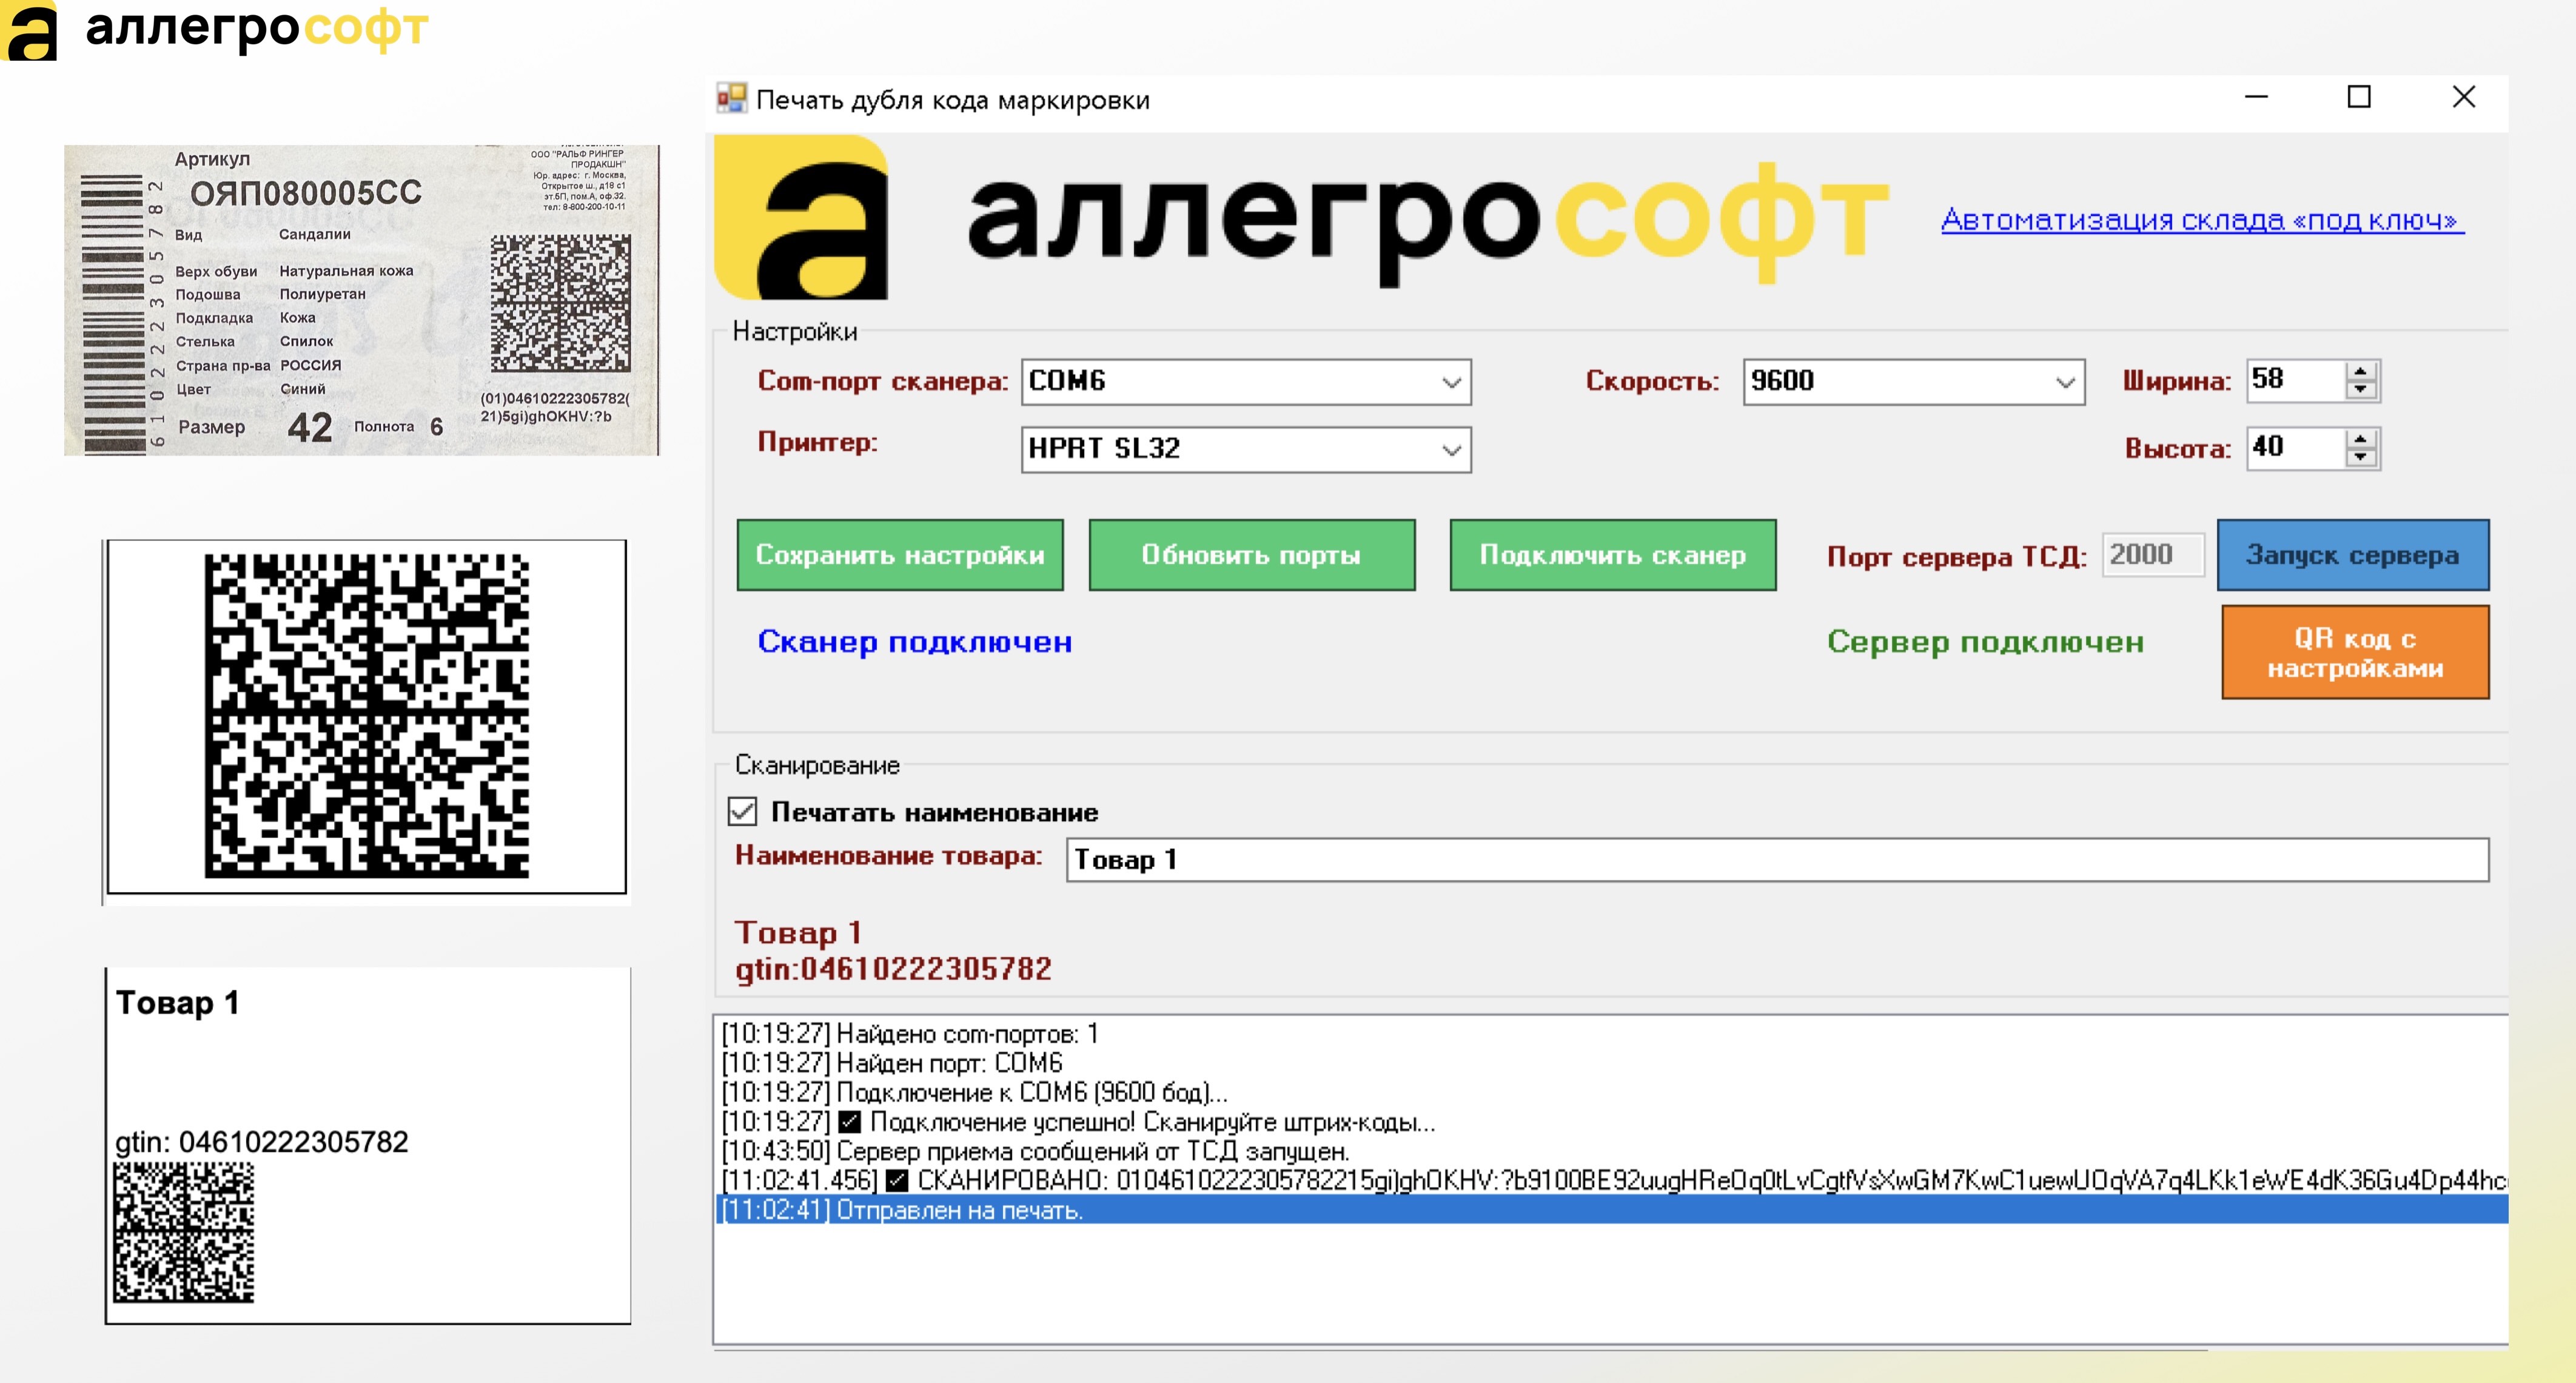The image size is (2576, 1383).
Task: Click the app icon in the title bar
Action: click(731, 98)
